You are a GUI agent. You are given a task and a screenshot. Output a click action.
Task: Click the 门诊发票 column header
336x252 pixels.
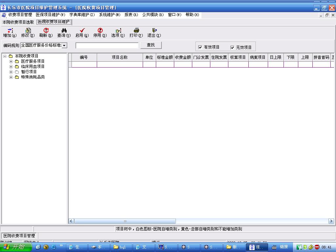pos(201,57)
